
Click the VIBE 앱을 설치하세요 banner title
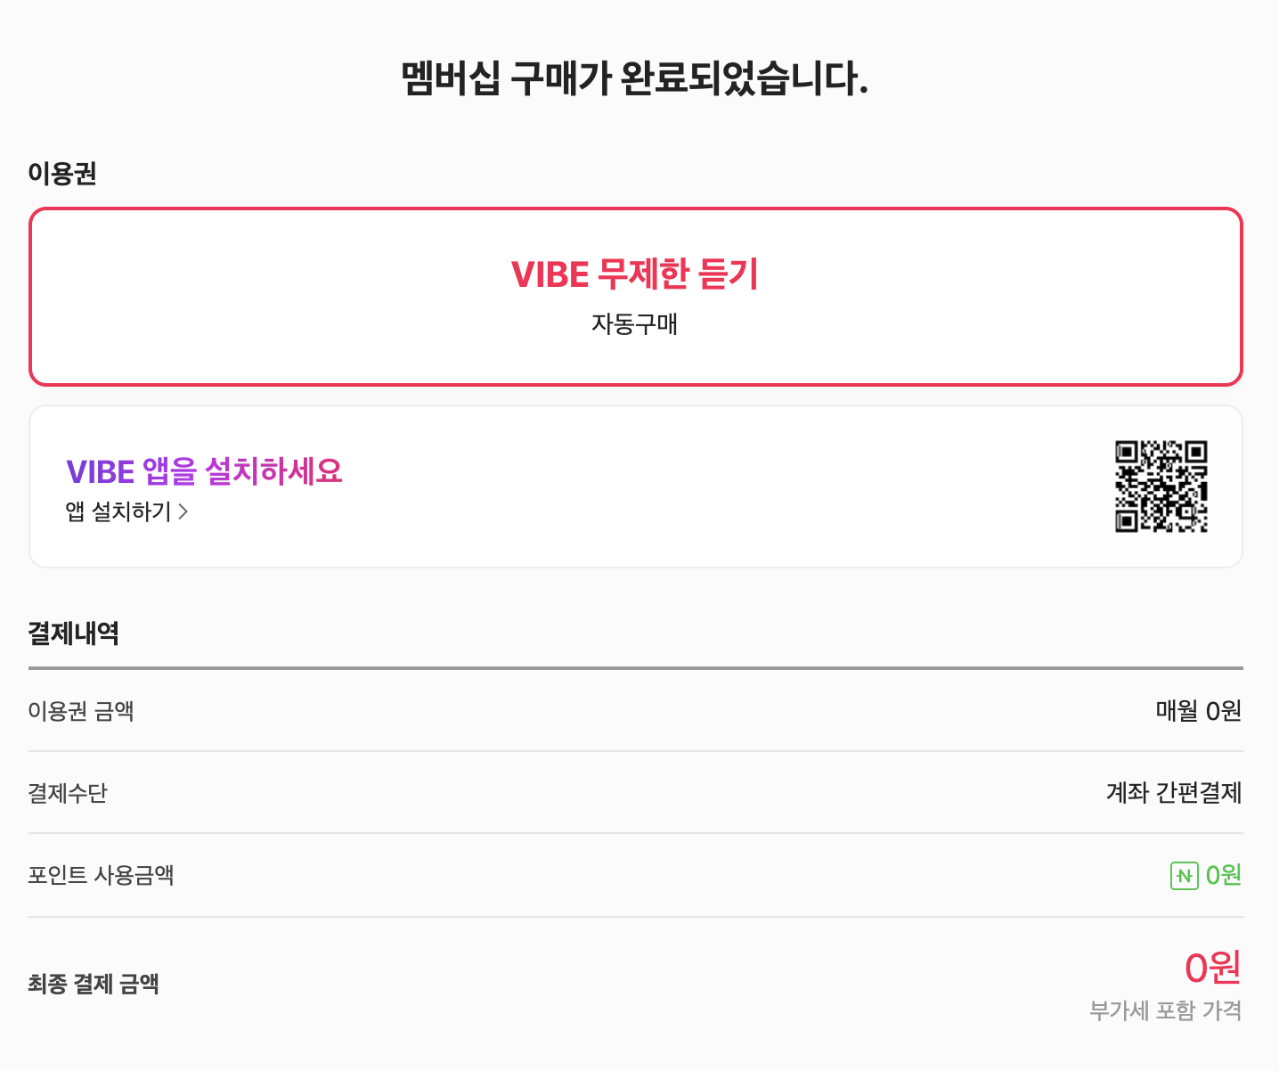coord(204,470)
